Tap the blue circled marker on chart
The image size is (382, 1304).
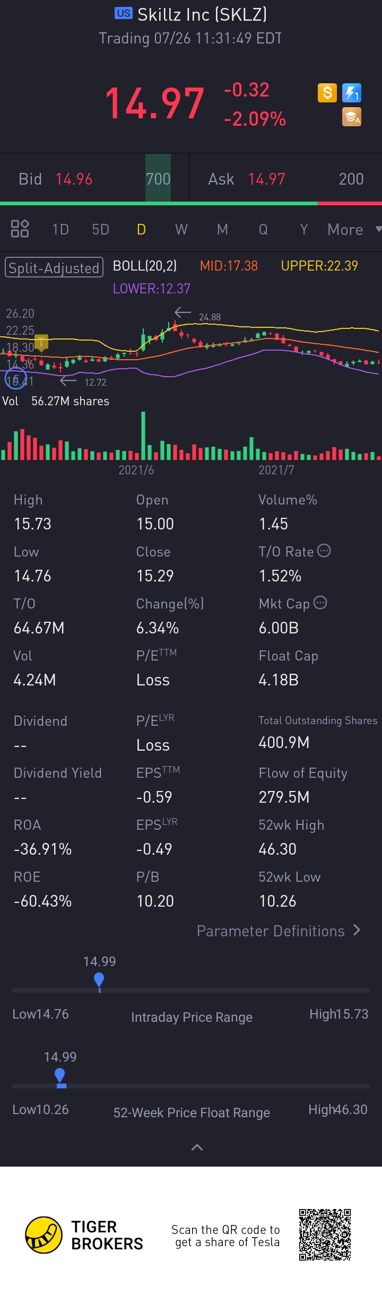coord(15,379)
